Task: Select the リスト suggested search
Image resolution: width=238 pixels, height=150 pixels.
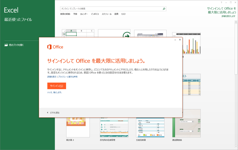Action: (124, 14)
